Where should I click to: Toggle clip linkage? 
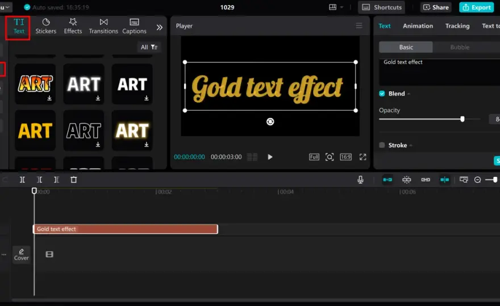click(426, 180)
